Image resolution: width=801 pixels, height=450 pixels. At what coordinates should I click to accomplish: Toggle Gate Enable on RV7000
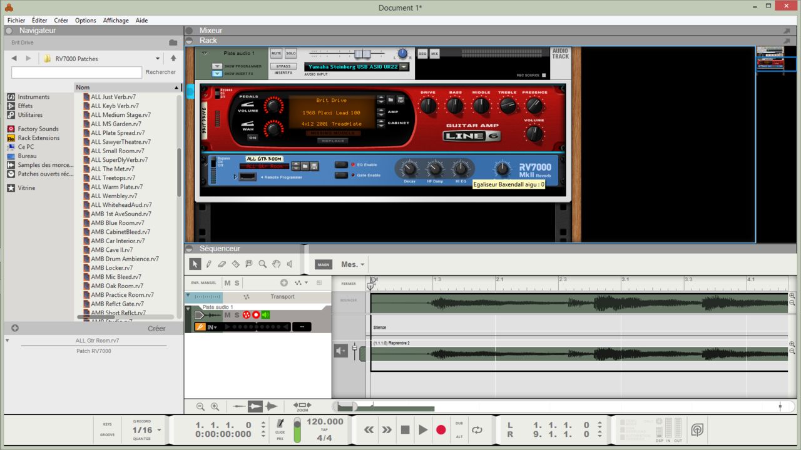click(x=341, y=175)
